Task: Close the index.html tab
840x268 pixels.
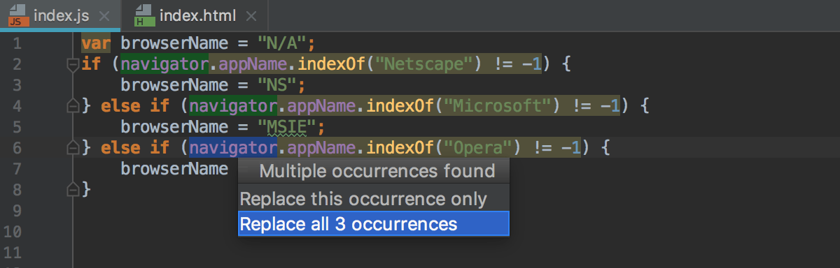Action: tap(251, 15)
